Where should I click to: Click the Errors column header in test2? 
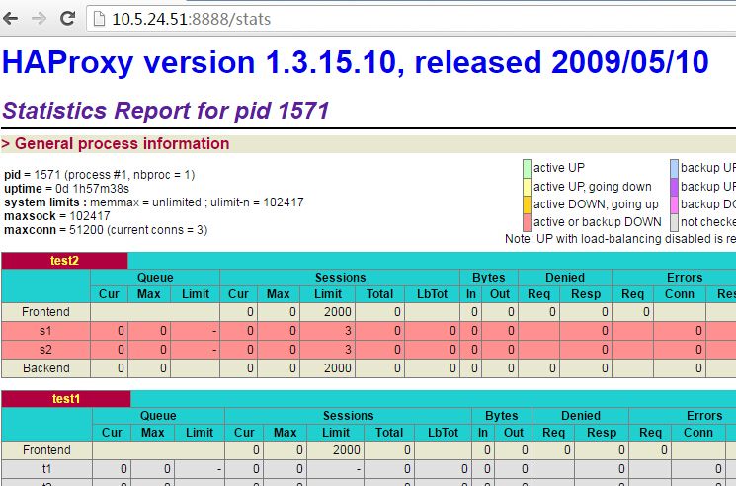point(685,278)
